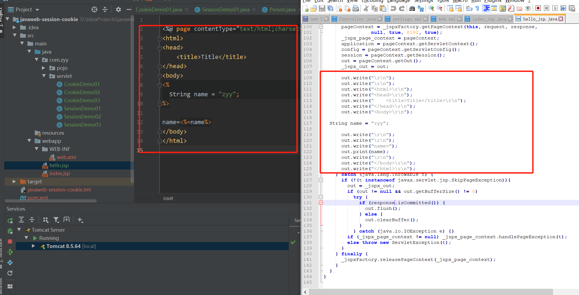Click the Rerun server icon in Services
The width and height of the screenshot is (579, 295).
click(10, 221)
